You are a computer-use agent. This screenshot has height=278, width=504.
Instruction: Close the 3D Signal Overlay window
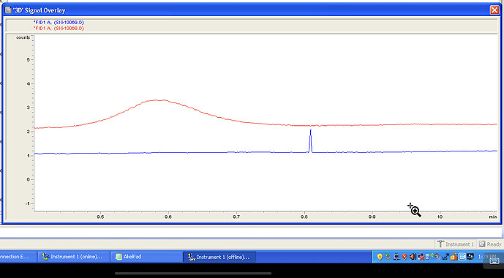[494, 10]
